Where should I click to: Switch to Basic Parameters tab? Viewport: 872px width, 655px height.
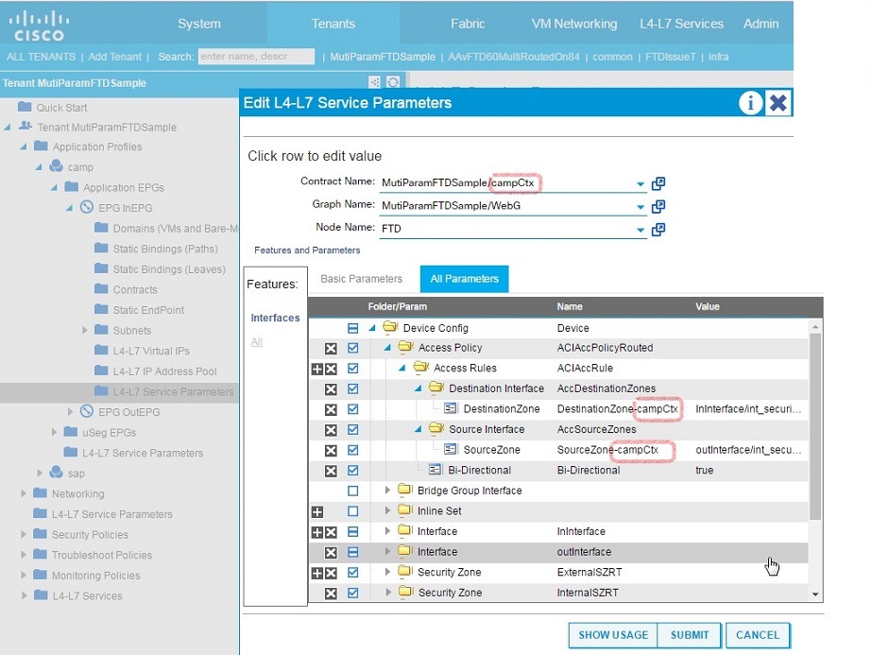pyautogui.click(x=362, y=279)
